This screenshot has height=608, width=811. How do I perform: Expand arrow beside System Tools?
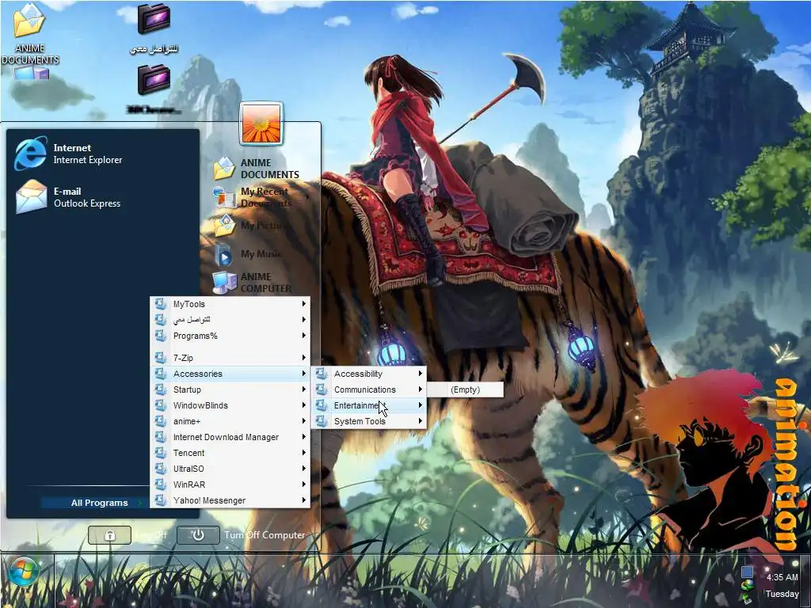(420, 421)
